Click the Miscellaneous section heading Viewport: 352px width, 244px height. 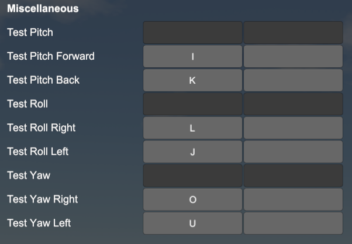coord(43,9)
